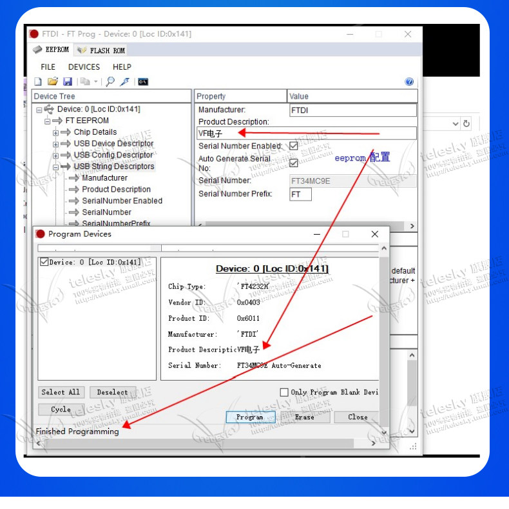Image resolution: width=509 pixels, height=509 pixels.
Task: Click the background window dropdown chevron
Action: [x=456, y=124]
